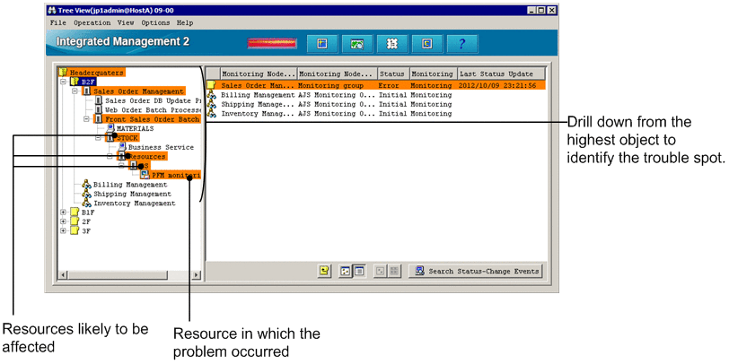
Task: Open the Options menu
Action: click(x=155, y=22)
